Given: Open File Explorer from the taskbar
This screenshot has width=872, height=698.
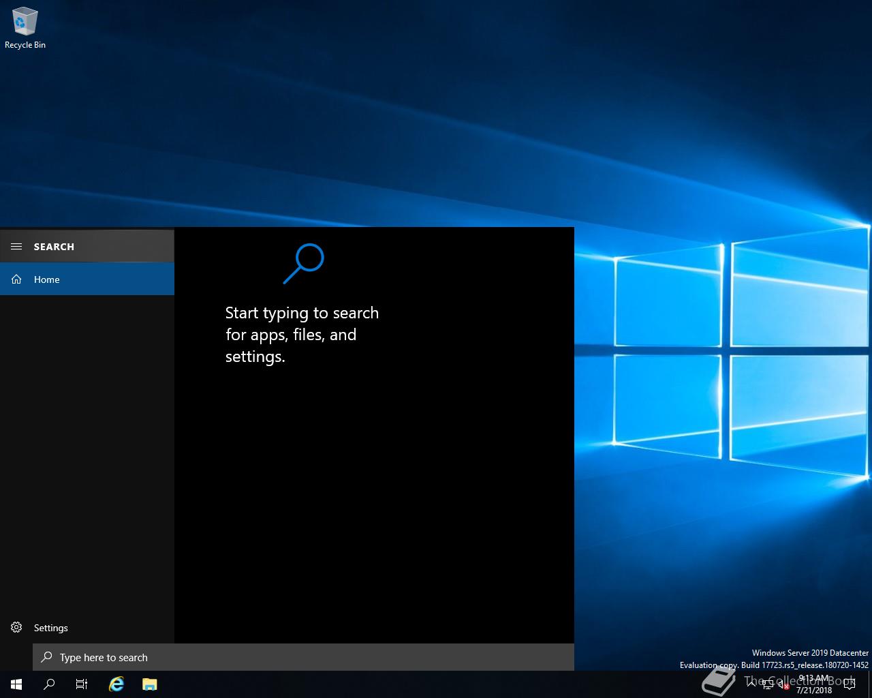Looking at the screenshot, I should (150, 684).
